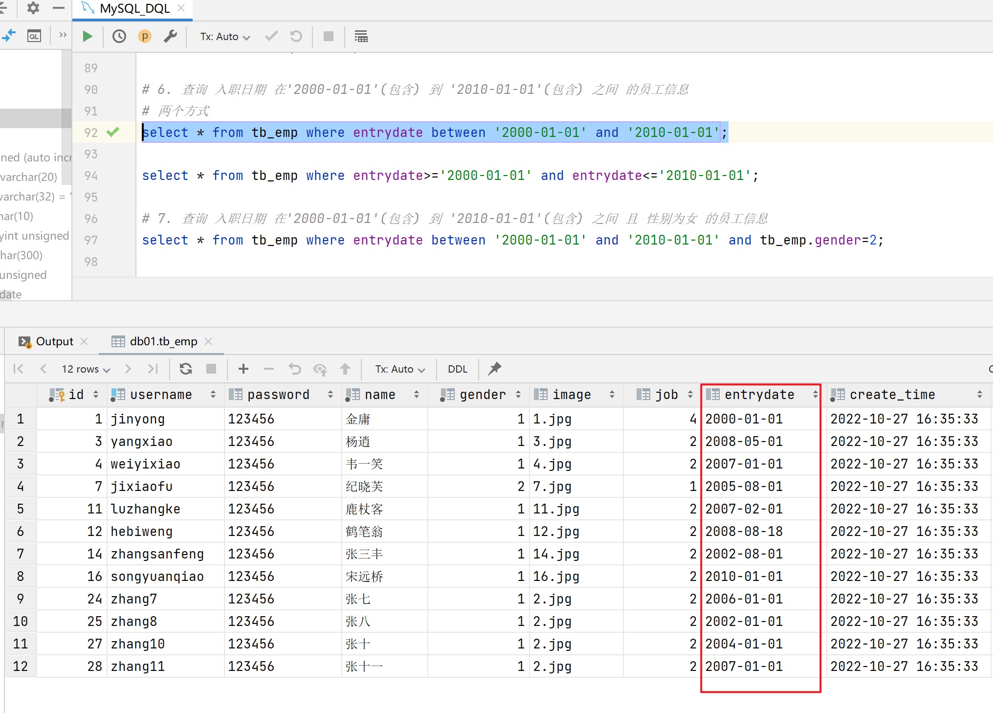This screenshot has width=993, height=713.
Task: Select row number 5 header
Action: tap(21, 509)
